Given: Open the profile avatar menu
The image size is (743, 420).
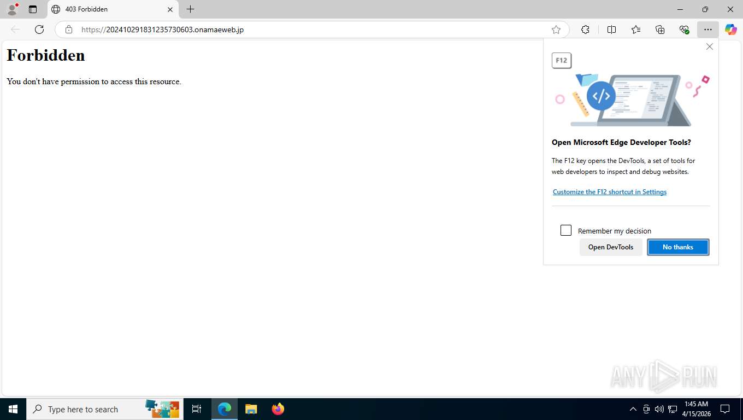Looking at the screenshot, I should click(x=12, y=9).
